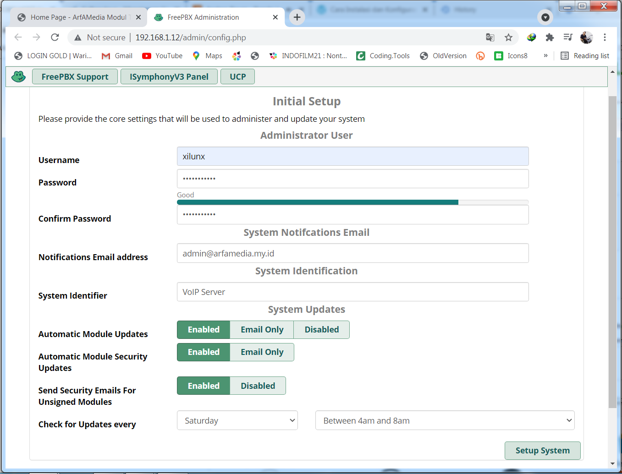Click the Notifications Email address field

point(352,253)
